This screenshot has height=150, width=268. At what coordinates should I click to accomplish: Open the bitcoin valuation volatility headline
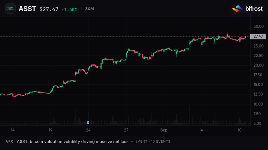click(73, 141)
